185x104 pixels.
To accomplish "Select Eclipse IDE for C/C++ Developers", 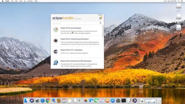I will [x=71, y=50].
